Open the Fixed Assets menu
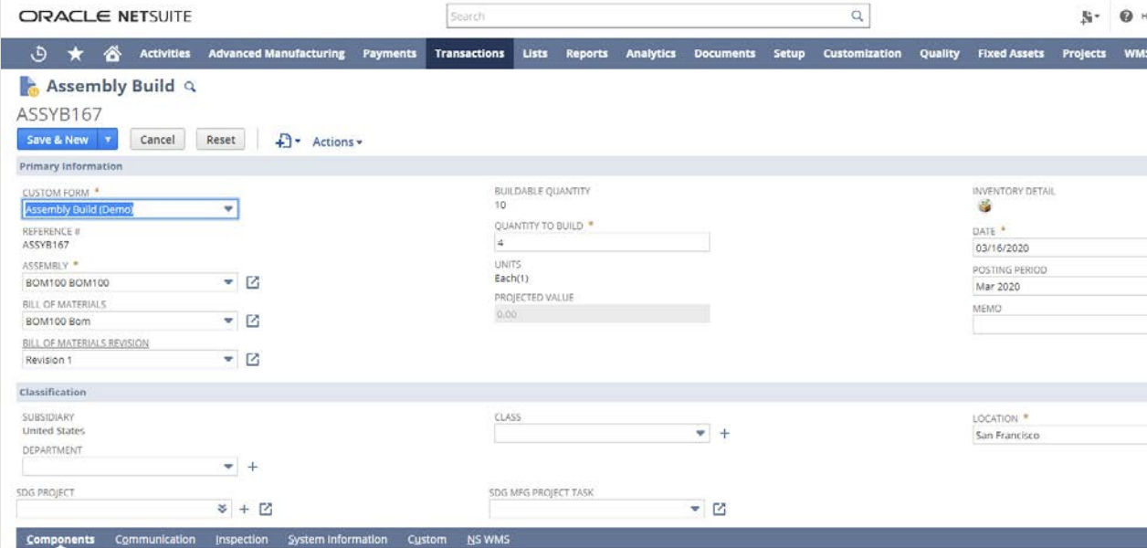 [1011, 54]
